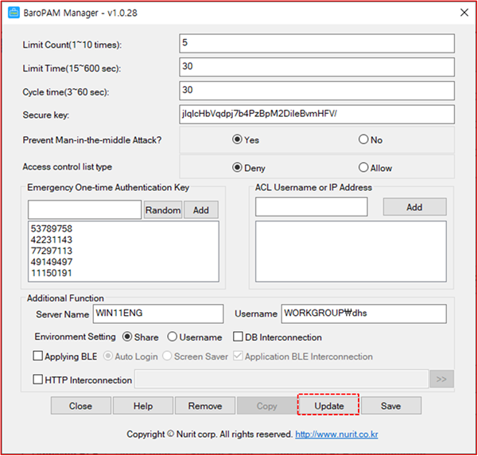Edit the Username field WORKGROUP\dhs
This screenshot has width=478, height=456.
(x=363, y=314)
